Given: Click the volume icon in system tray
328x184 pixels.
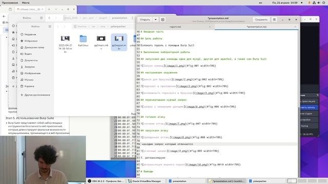Looking at the screenshot, I should coord(319,3).
